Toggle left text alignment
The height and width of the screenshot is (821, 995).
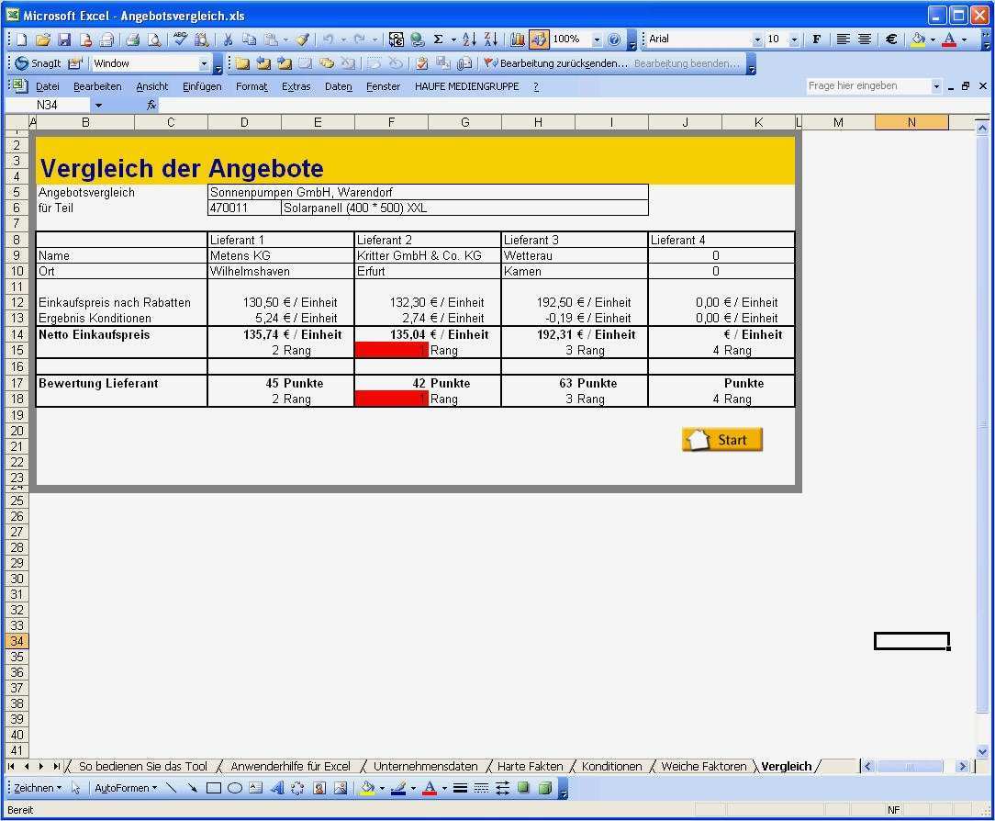(843, 39)
